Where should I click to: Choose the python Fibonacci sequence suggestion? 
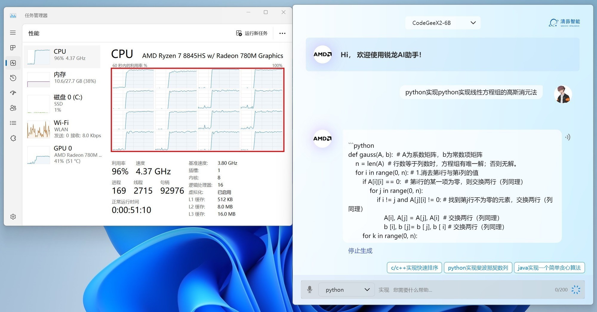[478, 268]
